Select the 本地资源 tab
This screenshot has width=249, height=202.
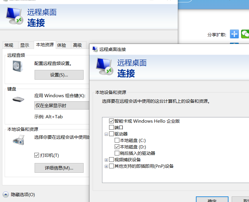point(45,45)
